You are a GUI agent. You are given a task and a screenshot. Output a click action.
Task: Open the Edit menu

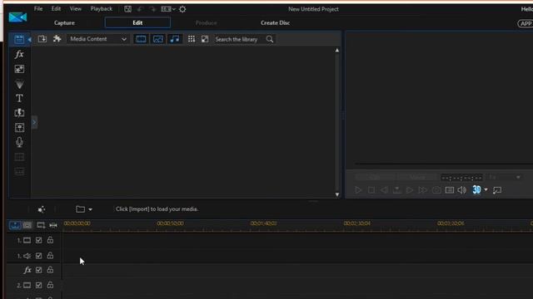pyautogui.click(x=56, y=9)
